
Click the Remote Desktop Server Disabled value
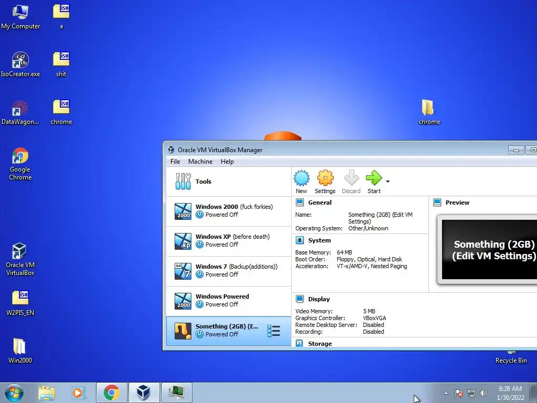[373, 325]
